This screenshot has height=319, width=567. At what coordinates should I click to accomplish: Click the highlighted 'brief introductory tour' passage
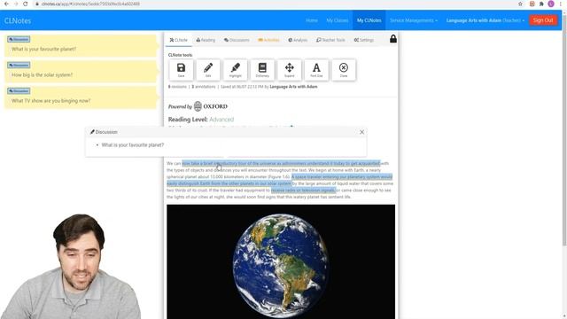pyautogui.click(x=281, y=163)
